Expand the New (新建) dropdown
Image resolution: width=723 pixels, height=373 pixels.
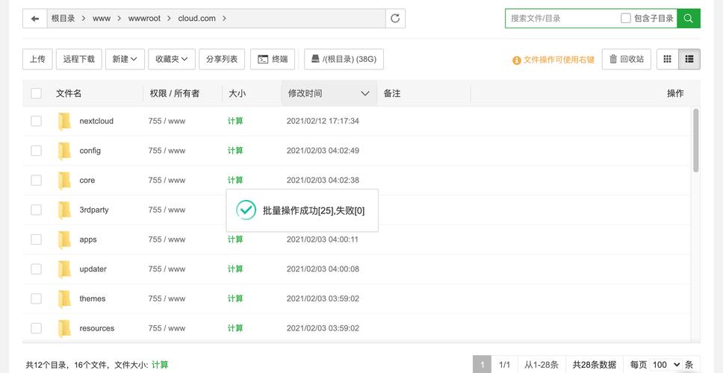pyautogui.click(x=124, y=59)
